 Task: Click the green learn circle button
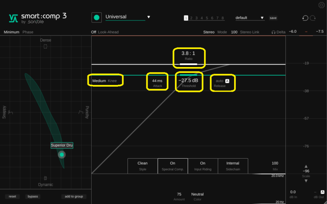(96, 18)
